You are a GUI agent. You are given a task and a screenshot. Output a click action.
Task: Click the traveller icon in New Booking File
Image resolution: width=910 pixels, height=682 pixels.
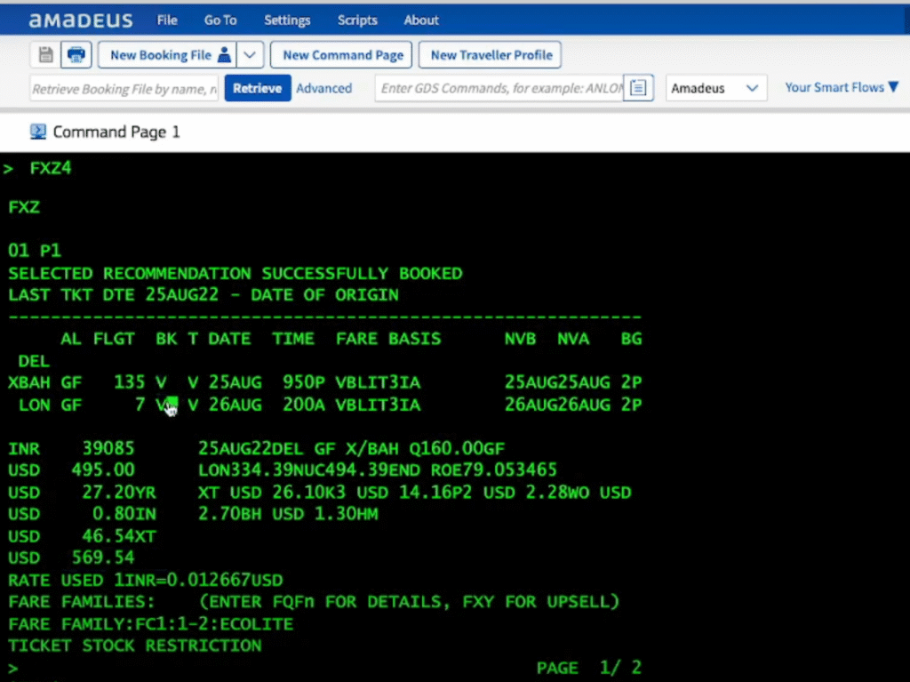click(x=224, y=54)
